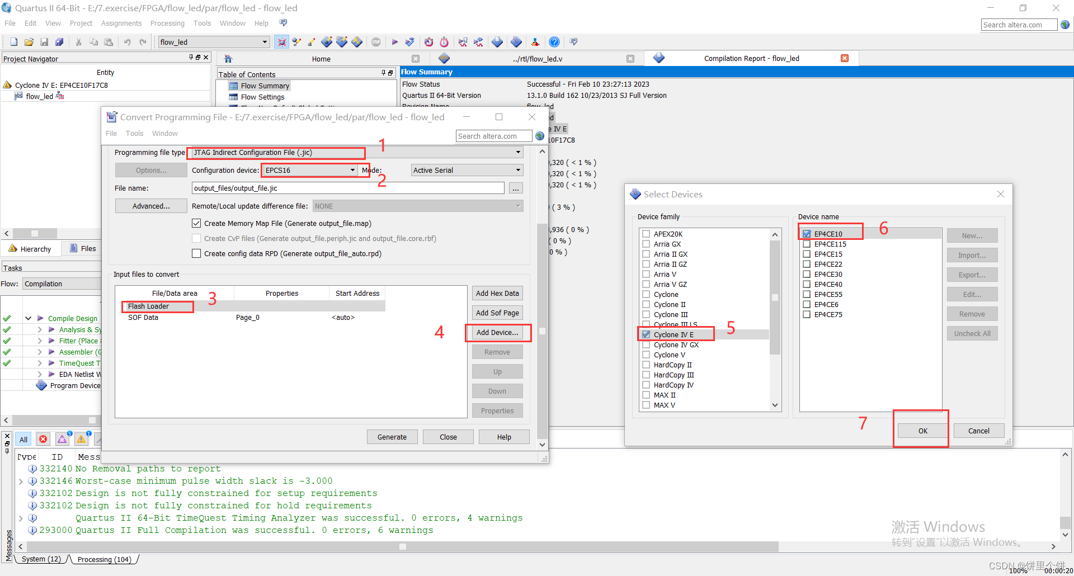Image resolution: width=1074 pixels, height=576 pixels.
Task: Click the Cut scissors toolbar icon
Action: click(78, 42)
